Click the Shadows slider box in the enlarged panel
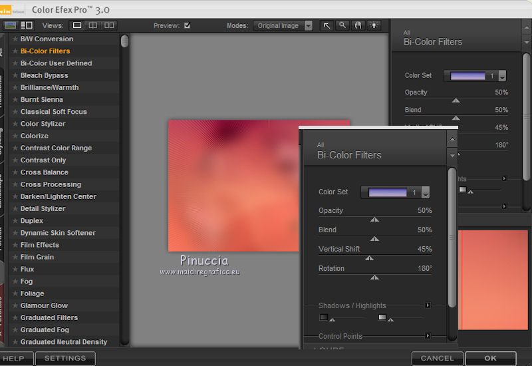The height and width of the screenshot is (366, 532). (324, 317)
